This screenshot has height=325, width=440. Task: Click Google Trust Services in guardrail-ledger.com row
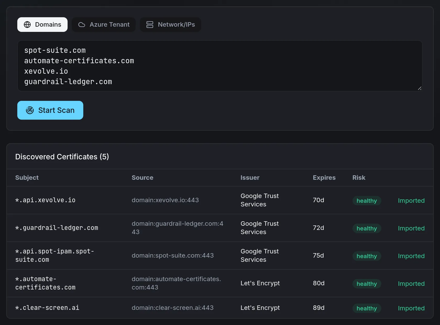(x=260, y=228)
